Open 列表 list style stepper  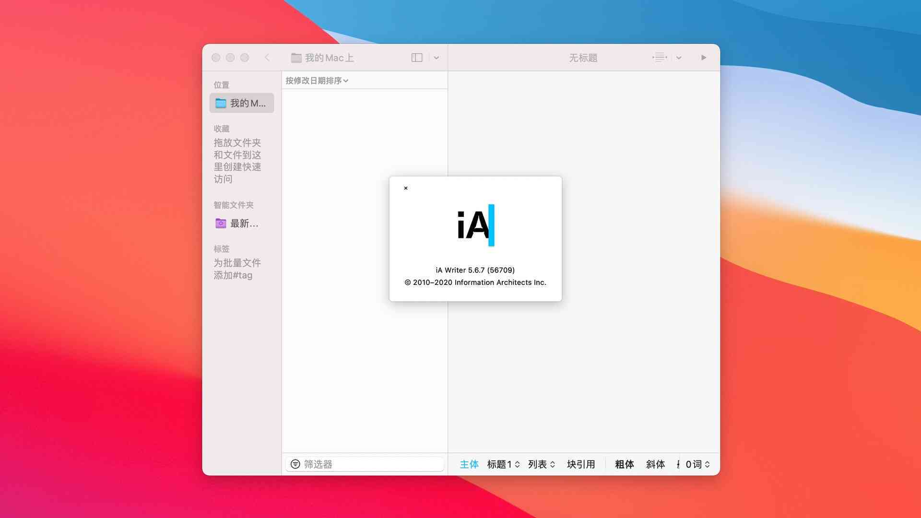coord(542,464)
